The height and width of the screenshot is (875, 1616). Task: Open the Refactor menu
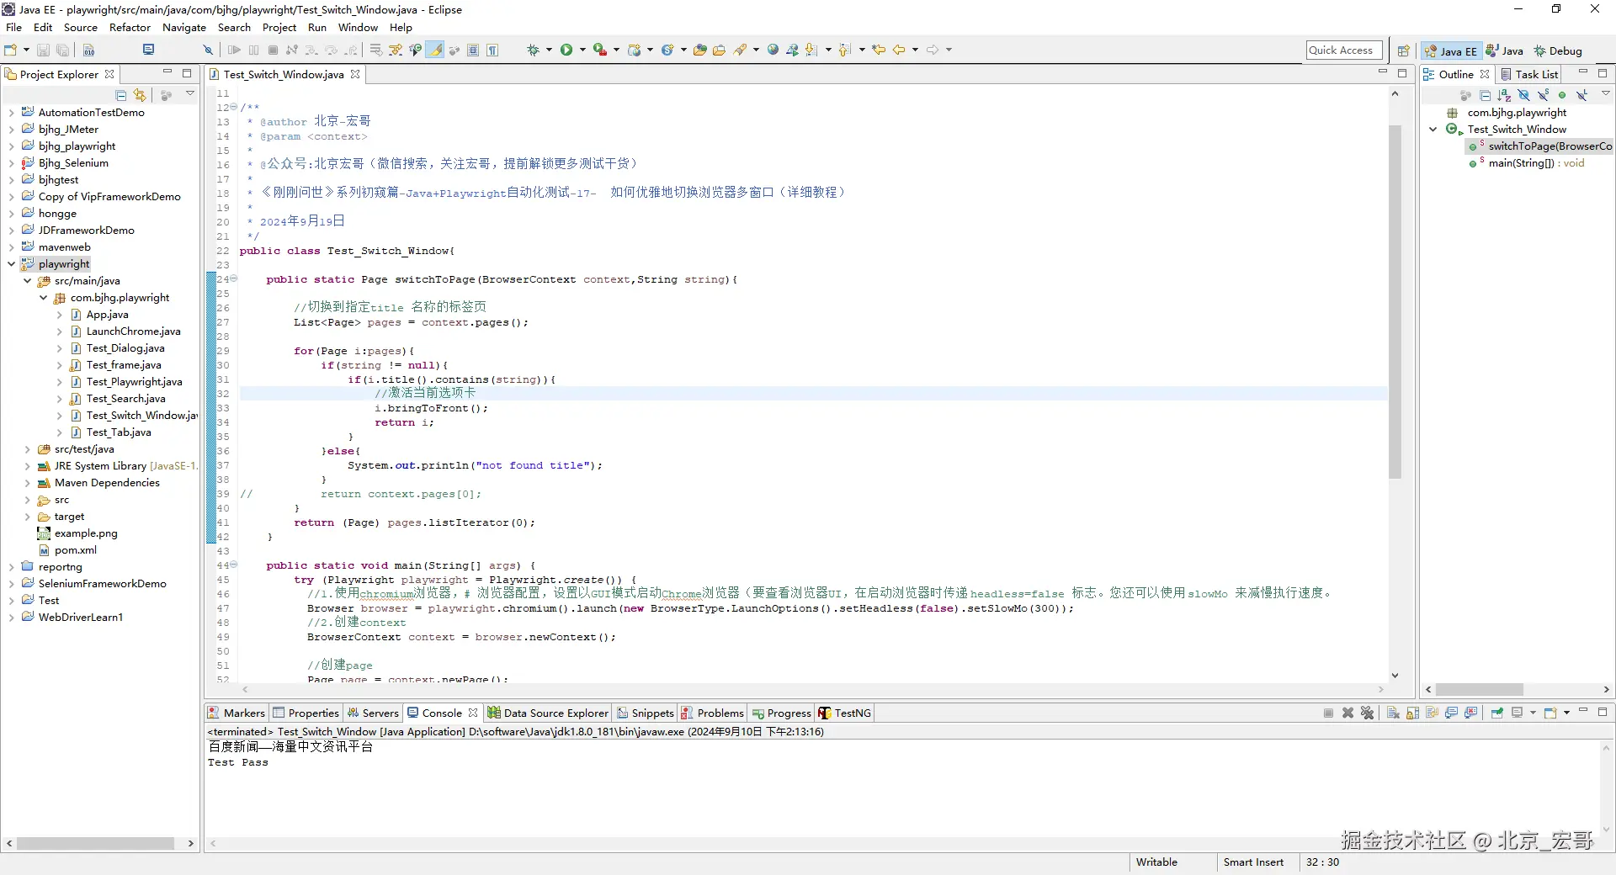click(x=130, y=28)
